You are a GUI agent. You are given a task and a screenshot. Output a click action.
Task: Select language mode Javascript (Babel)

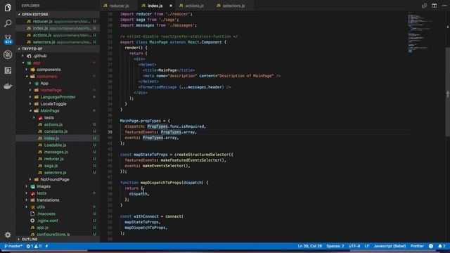pyautogui.click(x=390, y=246)
